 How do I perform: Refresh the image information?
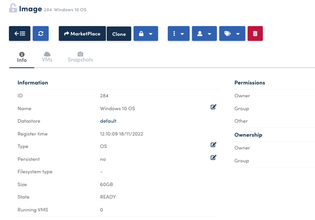(40, 33)
